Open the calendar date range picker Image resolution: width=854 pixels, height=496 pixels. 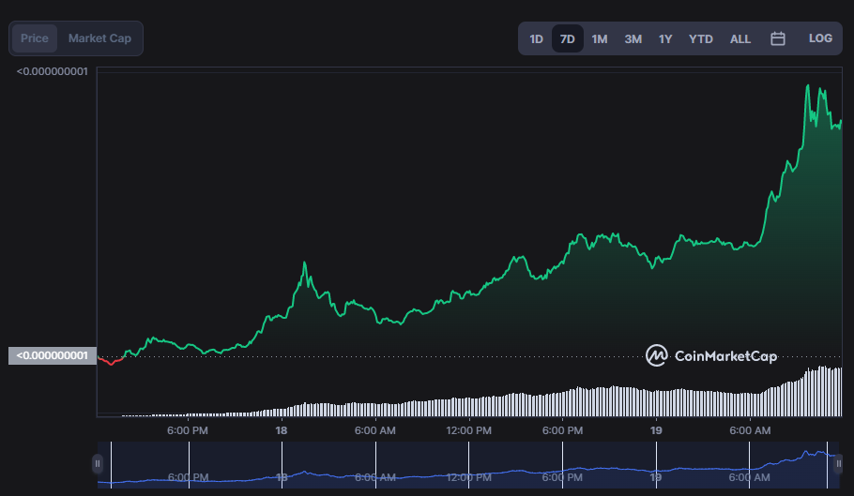(777, 38)
